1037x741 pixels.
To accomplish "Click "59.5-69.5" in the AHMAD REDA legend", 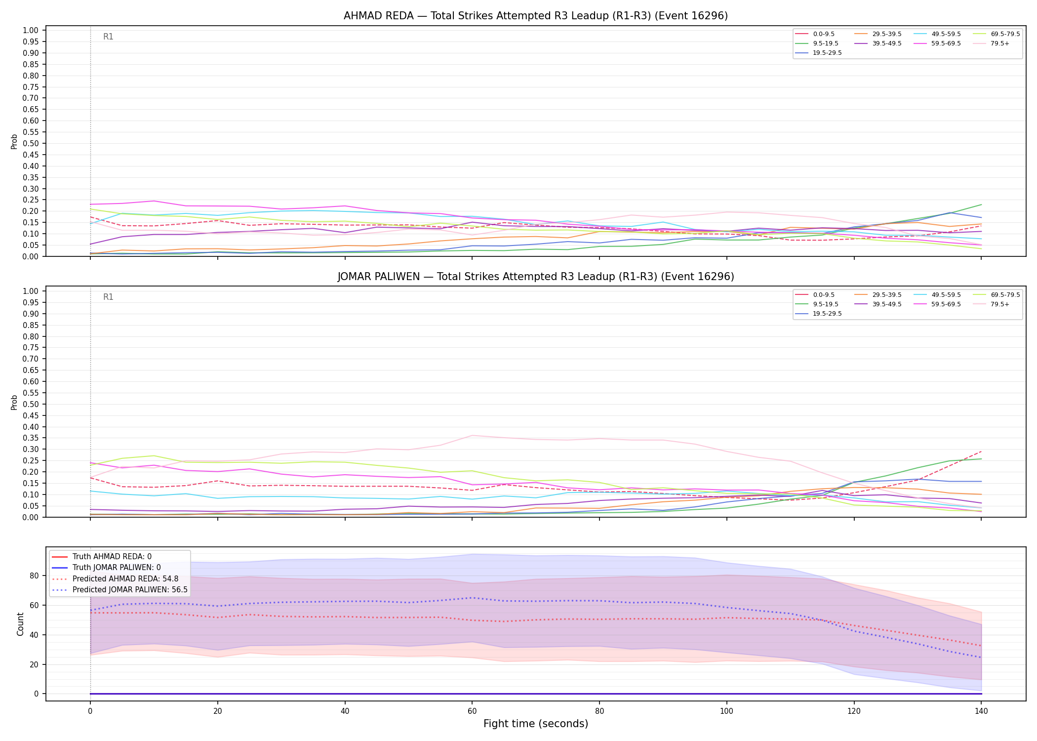I will [x=946, y=43].
